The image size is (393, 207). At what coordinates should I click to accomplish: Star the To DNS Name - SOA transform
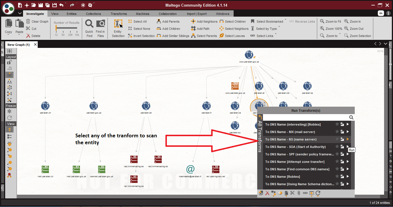coord(337,147)
